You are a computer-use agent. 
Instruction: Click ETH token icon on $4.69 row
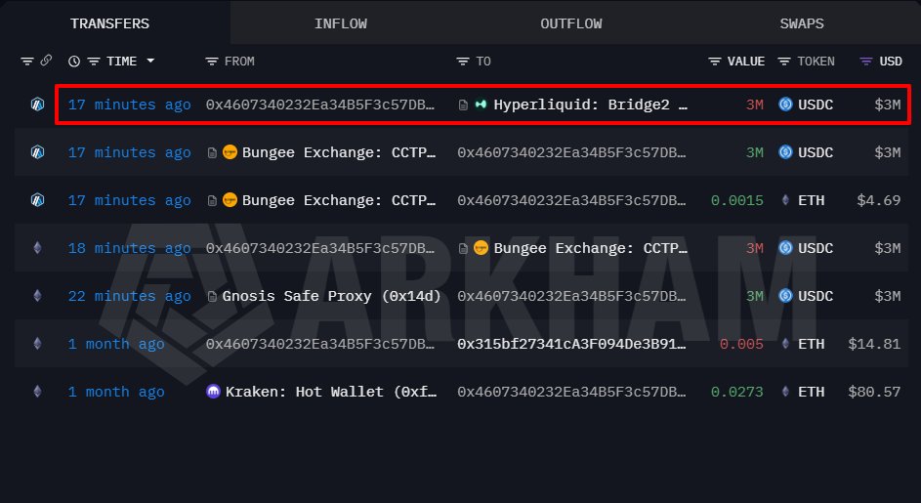click(785, 200)
